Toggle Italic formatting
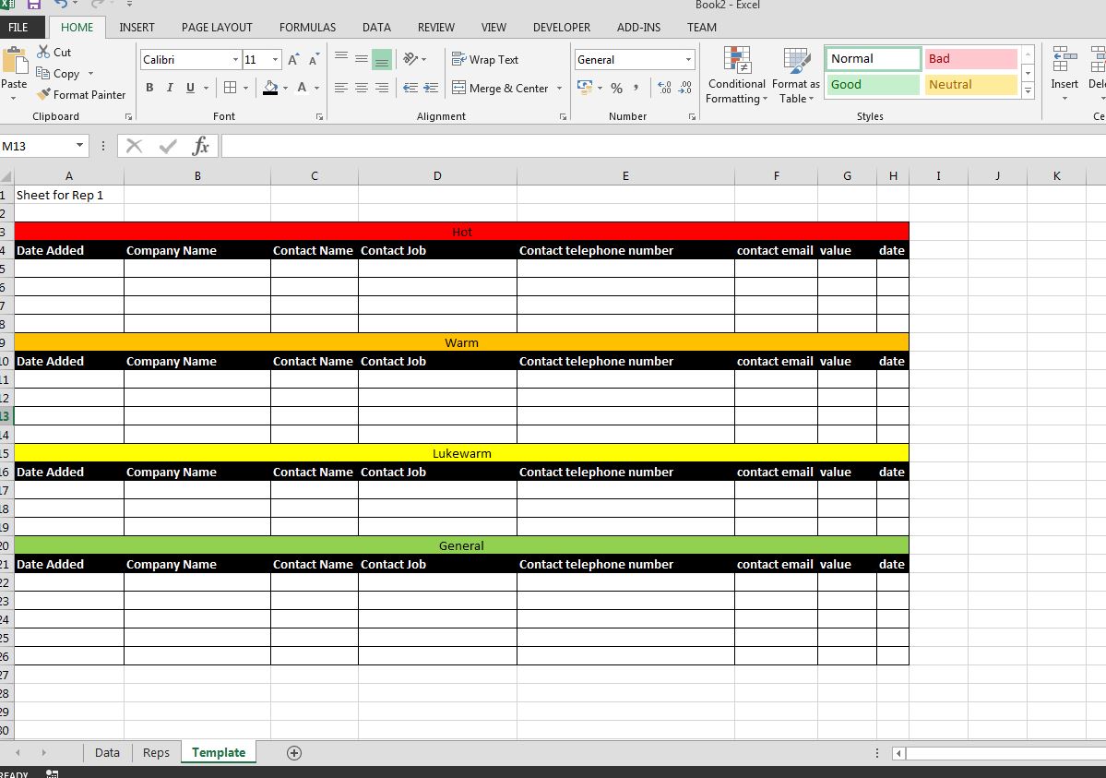Screen dimensions: 1106x778 point(170,88)
